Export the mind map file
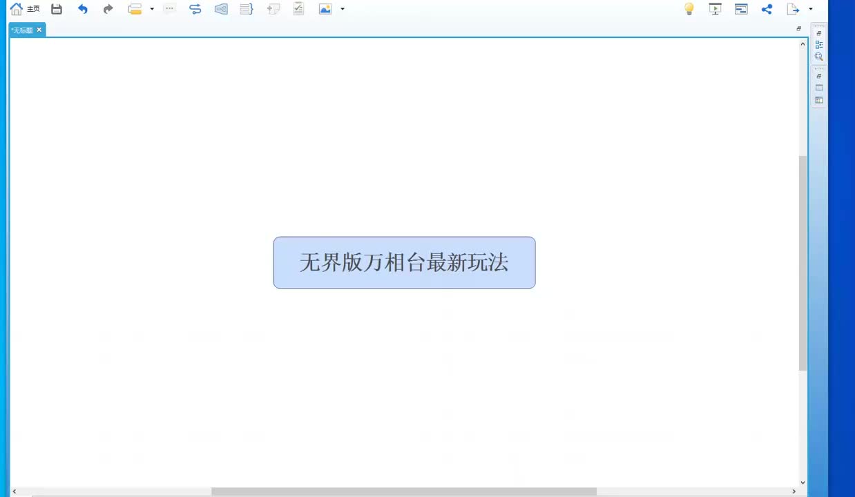 point(793,9)
